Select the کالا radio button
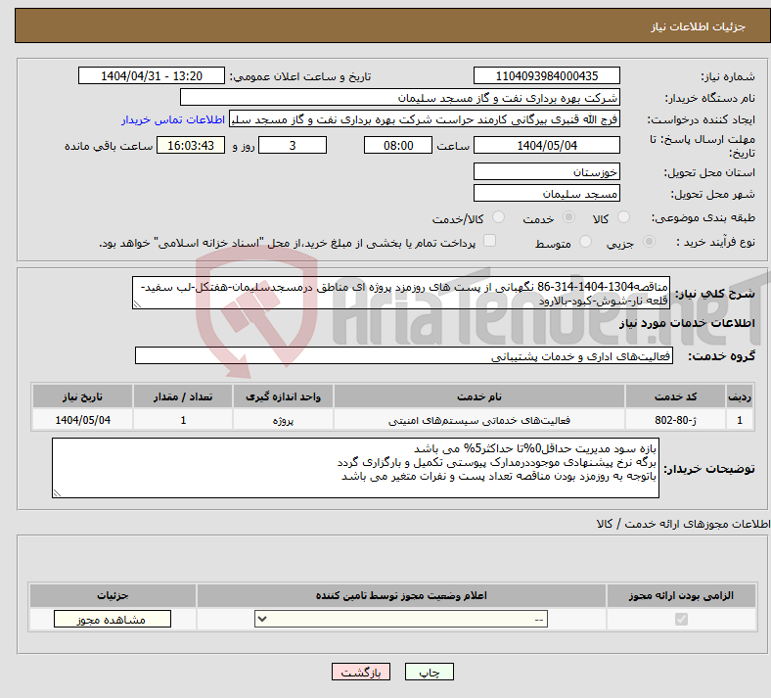 623,217
